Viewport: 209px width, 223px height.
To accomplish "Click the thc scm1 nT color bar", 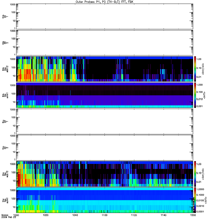I will click(x=195, y=200).
